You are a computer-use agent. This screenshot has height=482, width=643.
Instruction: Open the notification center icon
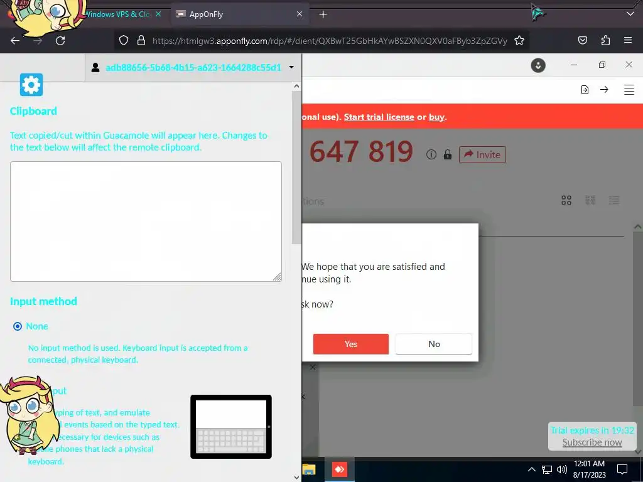622,469
